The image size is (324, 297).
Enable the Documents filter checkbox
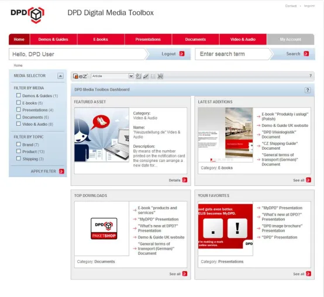[18, 117]
